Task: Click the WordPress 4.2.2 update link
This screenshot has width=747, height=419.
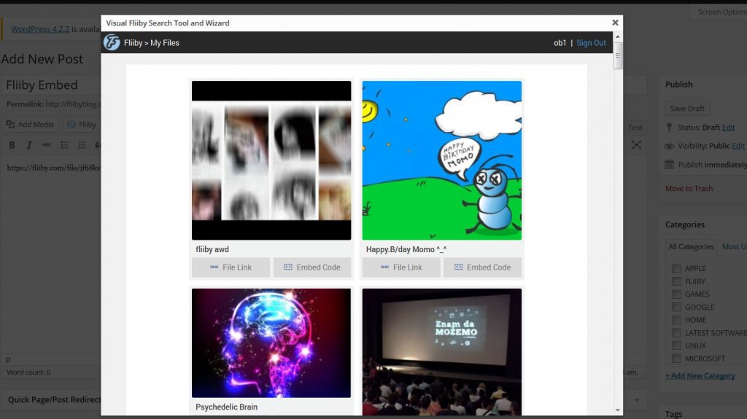Action: point(40,29)
